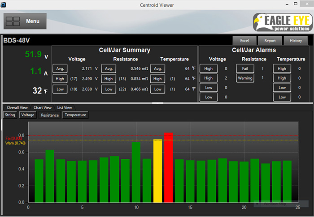The height and width of the screenshot is (217, 314).
Task: Click the red failed bar in chart
Action: click(168, 168)
